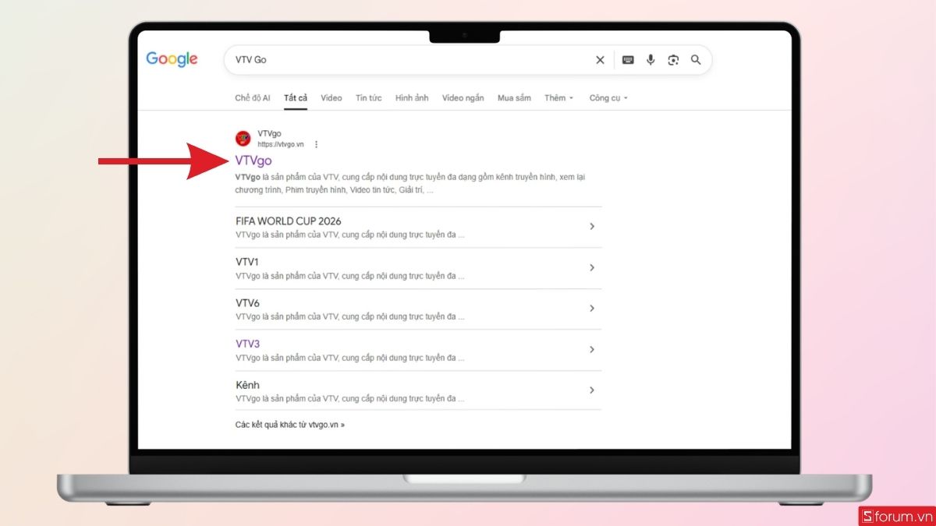Open the Mua sắm tab
Viewport: 936px width, 526px height.
[x=514, y=98]
